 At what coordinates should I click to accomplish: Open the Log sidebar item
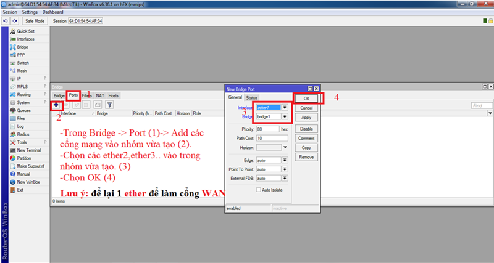click(20, 126)
